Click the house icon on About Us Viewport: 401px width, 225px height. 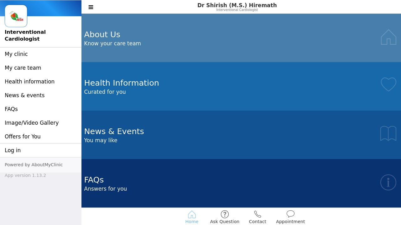pyautogui.click(x=388, y=37)
